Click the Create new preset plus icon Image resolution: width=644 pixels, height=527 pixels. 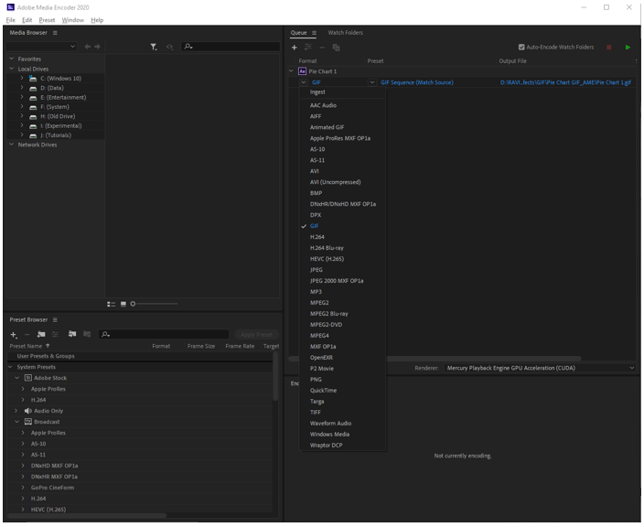pyautogui.click(x=14, y=335)
